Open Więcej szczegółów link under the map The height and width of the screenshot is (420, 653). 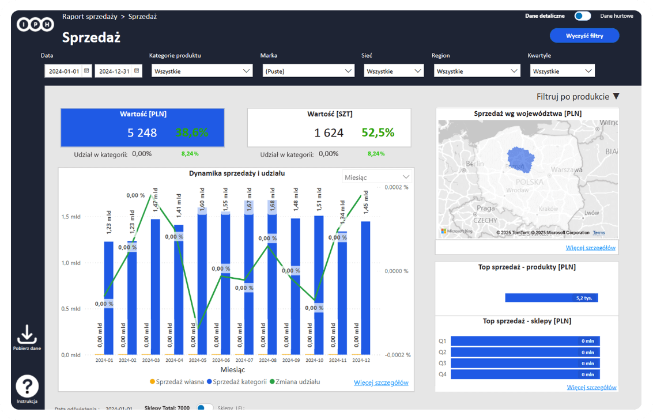pyautogui.click(x=591, y=248)
